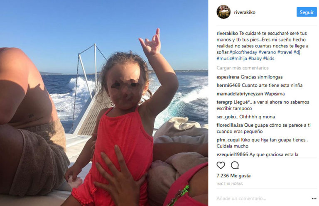319x206 pixels.
Task: Show who liked via 7.236 Me gusta
Action: (x=233, y=176)
